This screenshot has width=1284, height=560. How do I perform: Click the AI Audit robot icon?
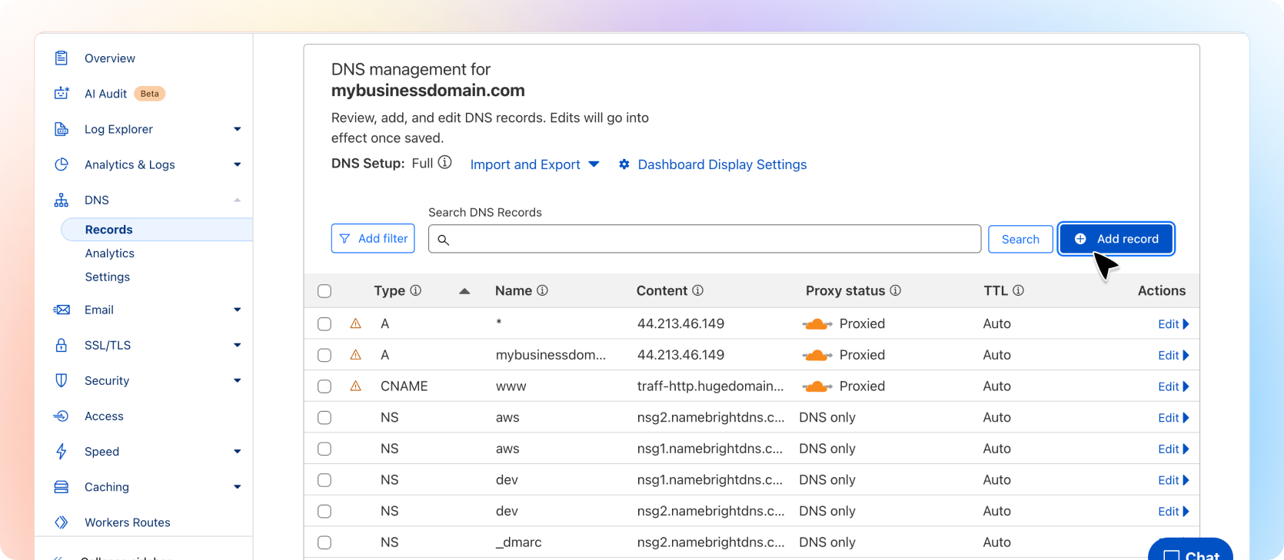point(62,94)
